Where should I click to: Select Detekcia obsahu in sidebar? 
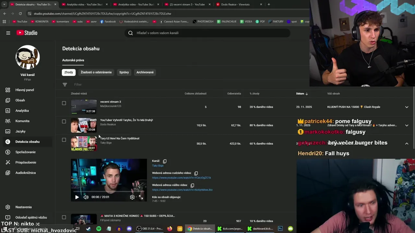click(x=28, y=142)
